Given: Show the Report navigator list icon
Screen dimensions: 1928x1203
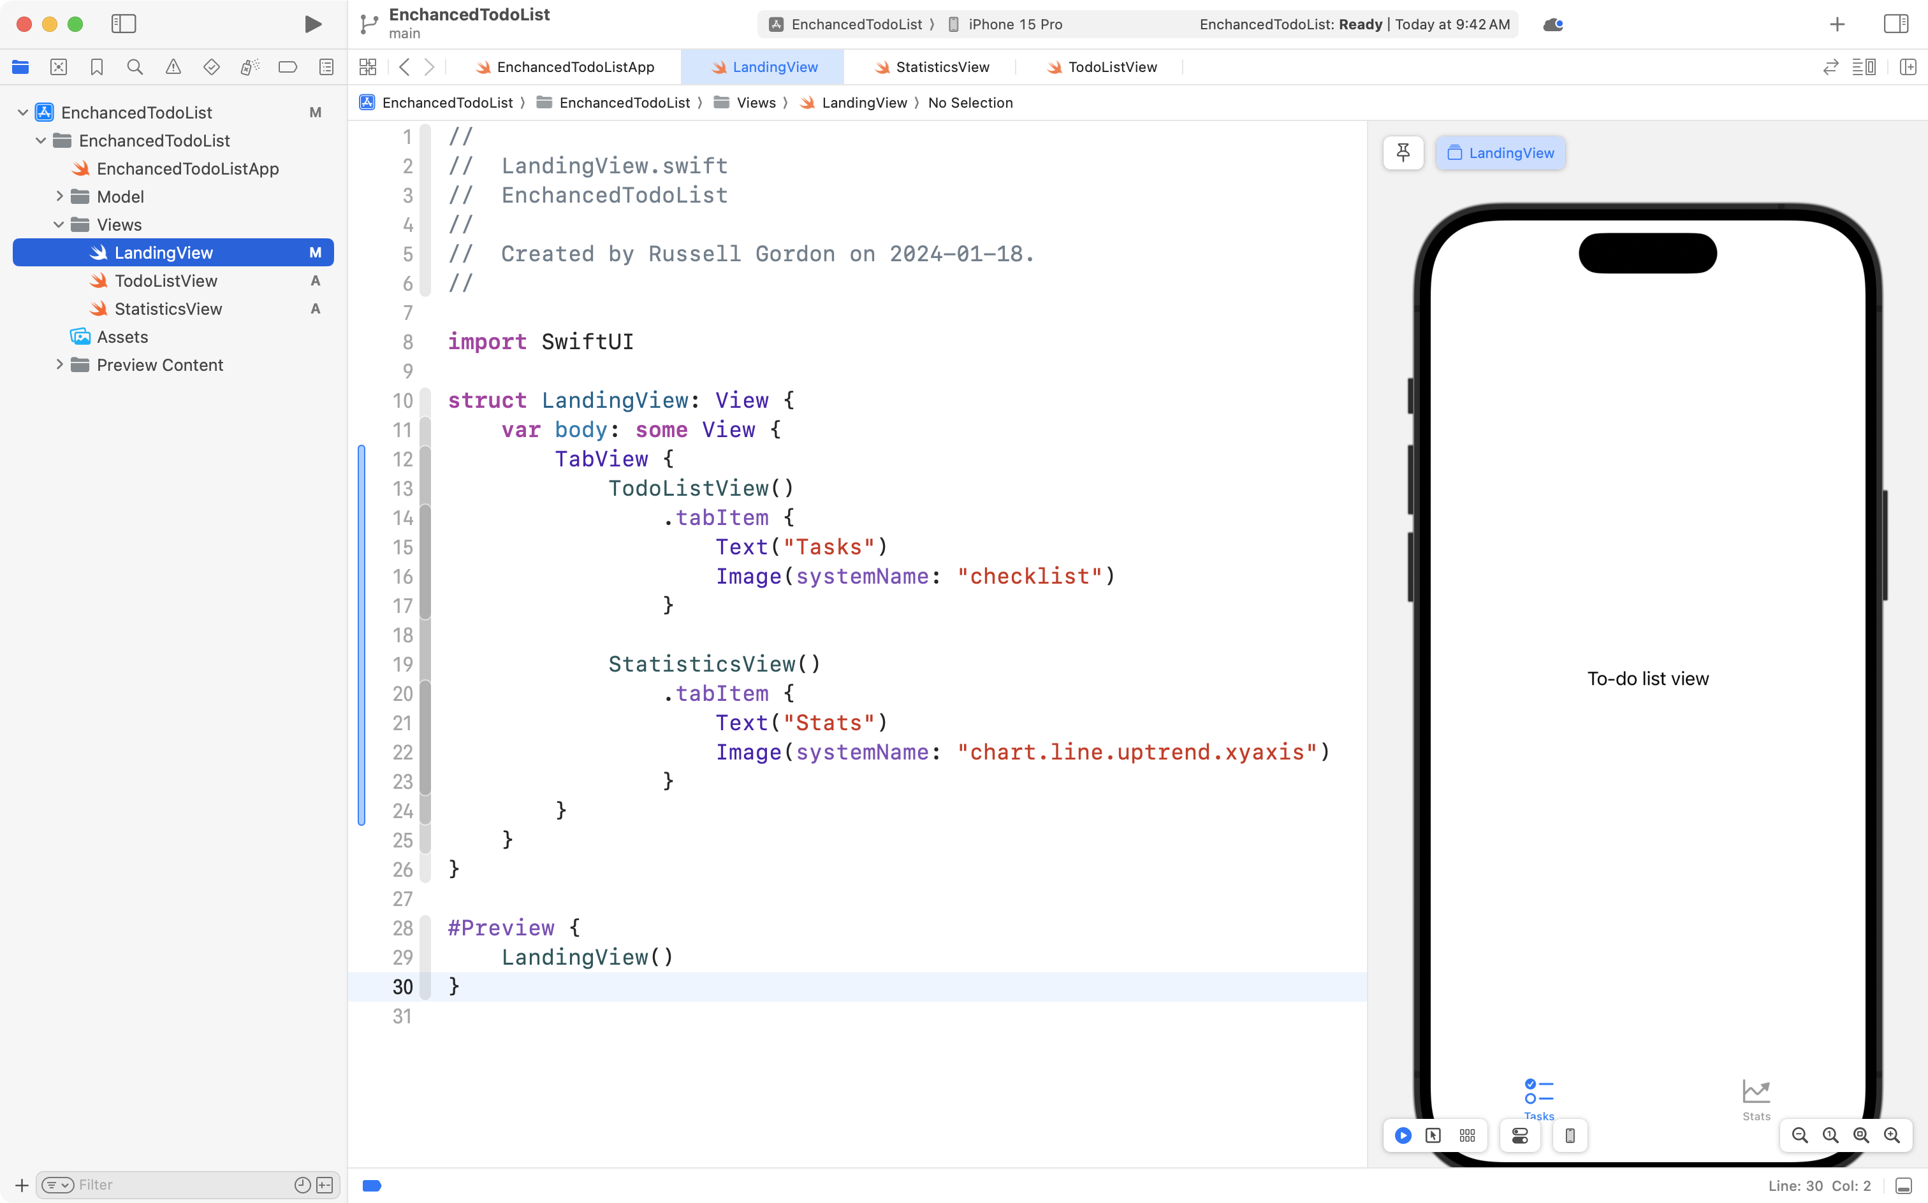Looking at the screenshot, I should click(326, 67).
